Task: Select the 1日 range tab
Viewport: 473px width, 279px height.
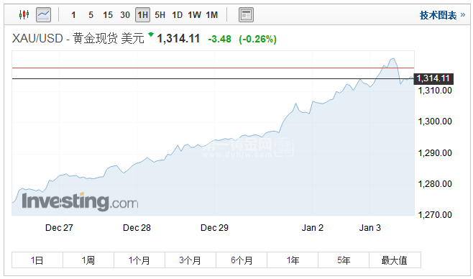Action: (37, 260)
